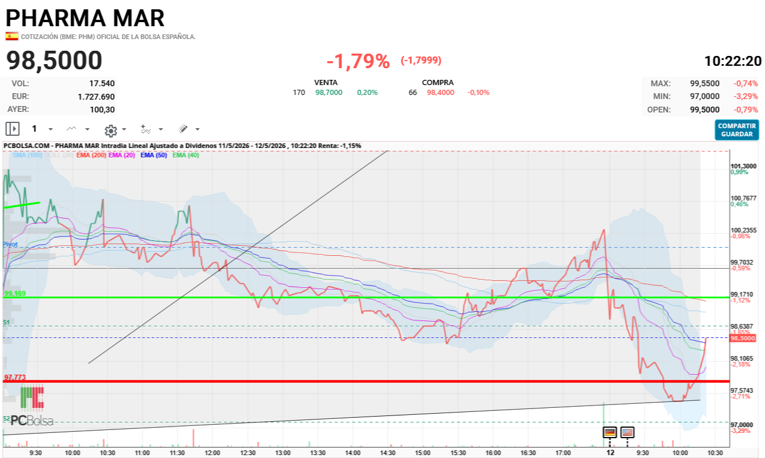Toggle the BOLL (20) indicator legend
The width and height of the screenshot is (765, 458).
[x=59, y=155]
